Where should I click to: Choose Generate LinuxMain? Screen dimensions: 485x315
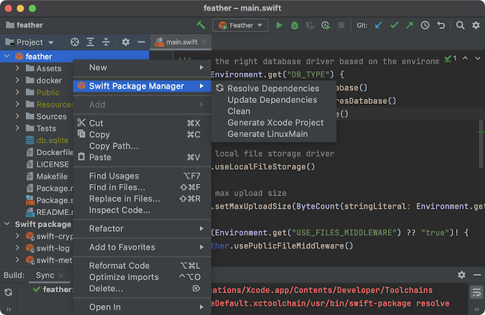tap(274, 134)
